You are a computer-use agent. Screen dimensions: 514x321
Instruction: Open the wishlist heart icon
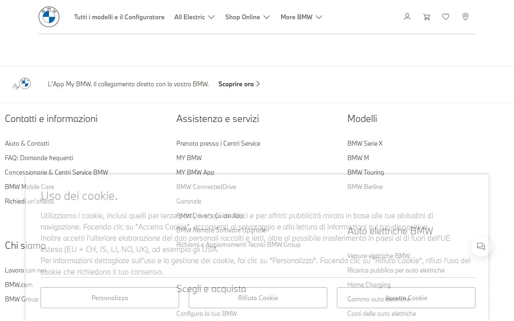point(446,17)
